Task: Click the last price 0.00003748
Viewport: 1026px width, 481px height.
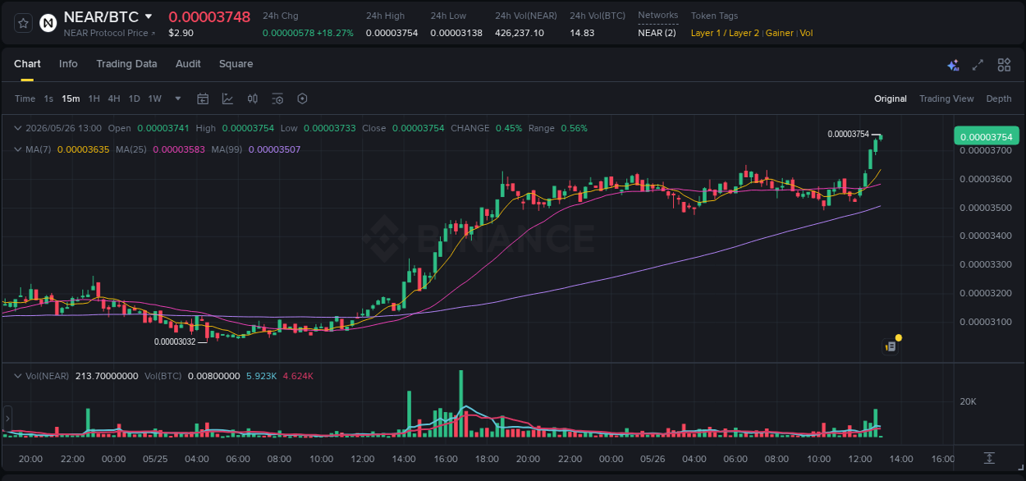Action: click(209, 16)
